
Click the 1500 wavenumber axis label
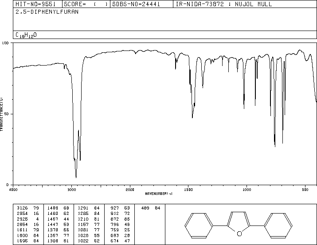click(188, 190)
